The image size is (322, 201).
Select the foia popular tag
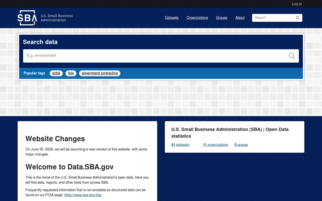click(71, 73)
